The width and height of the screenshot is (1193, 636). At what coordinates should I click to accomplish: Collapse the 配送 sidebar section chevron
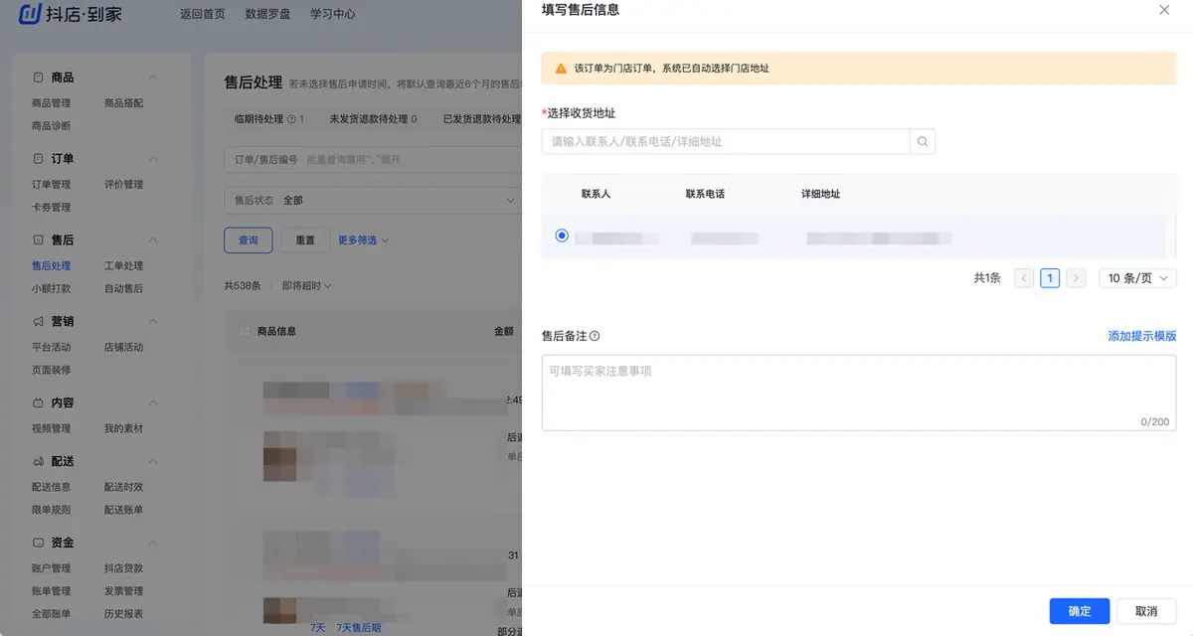click(x=153, y=462)
